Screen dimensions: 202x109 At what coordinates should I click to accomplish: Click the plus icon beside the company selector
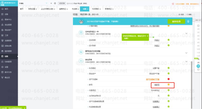[51, 3]
